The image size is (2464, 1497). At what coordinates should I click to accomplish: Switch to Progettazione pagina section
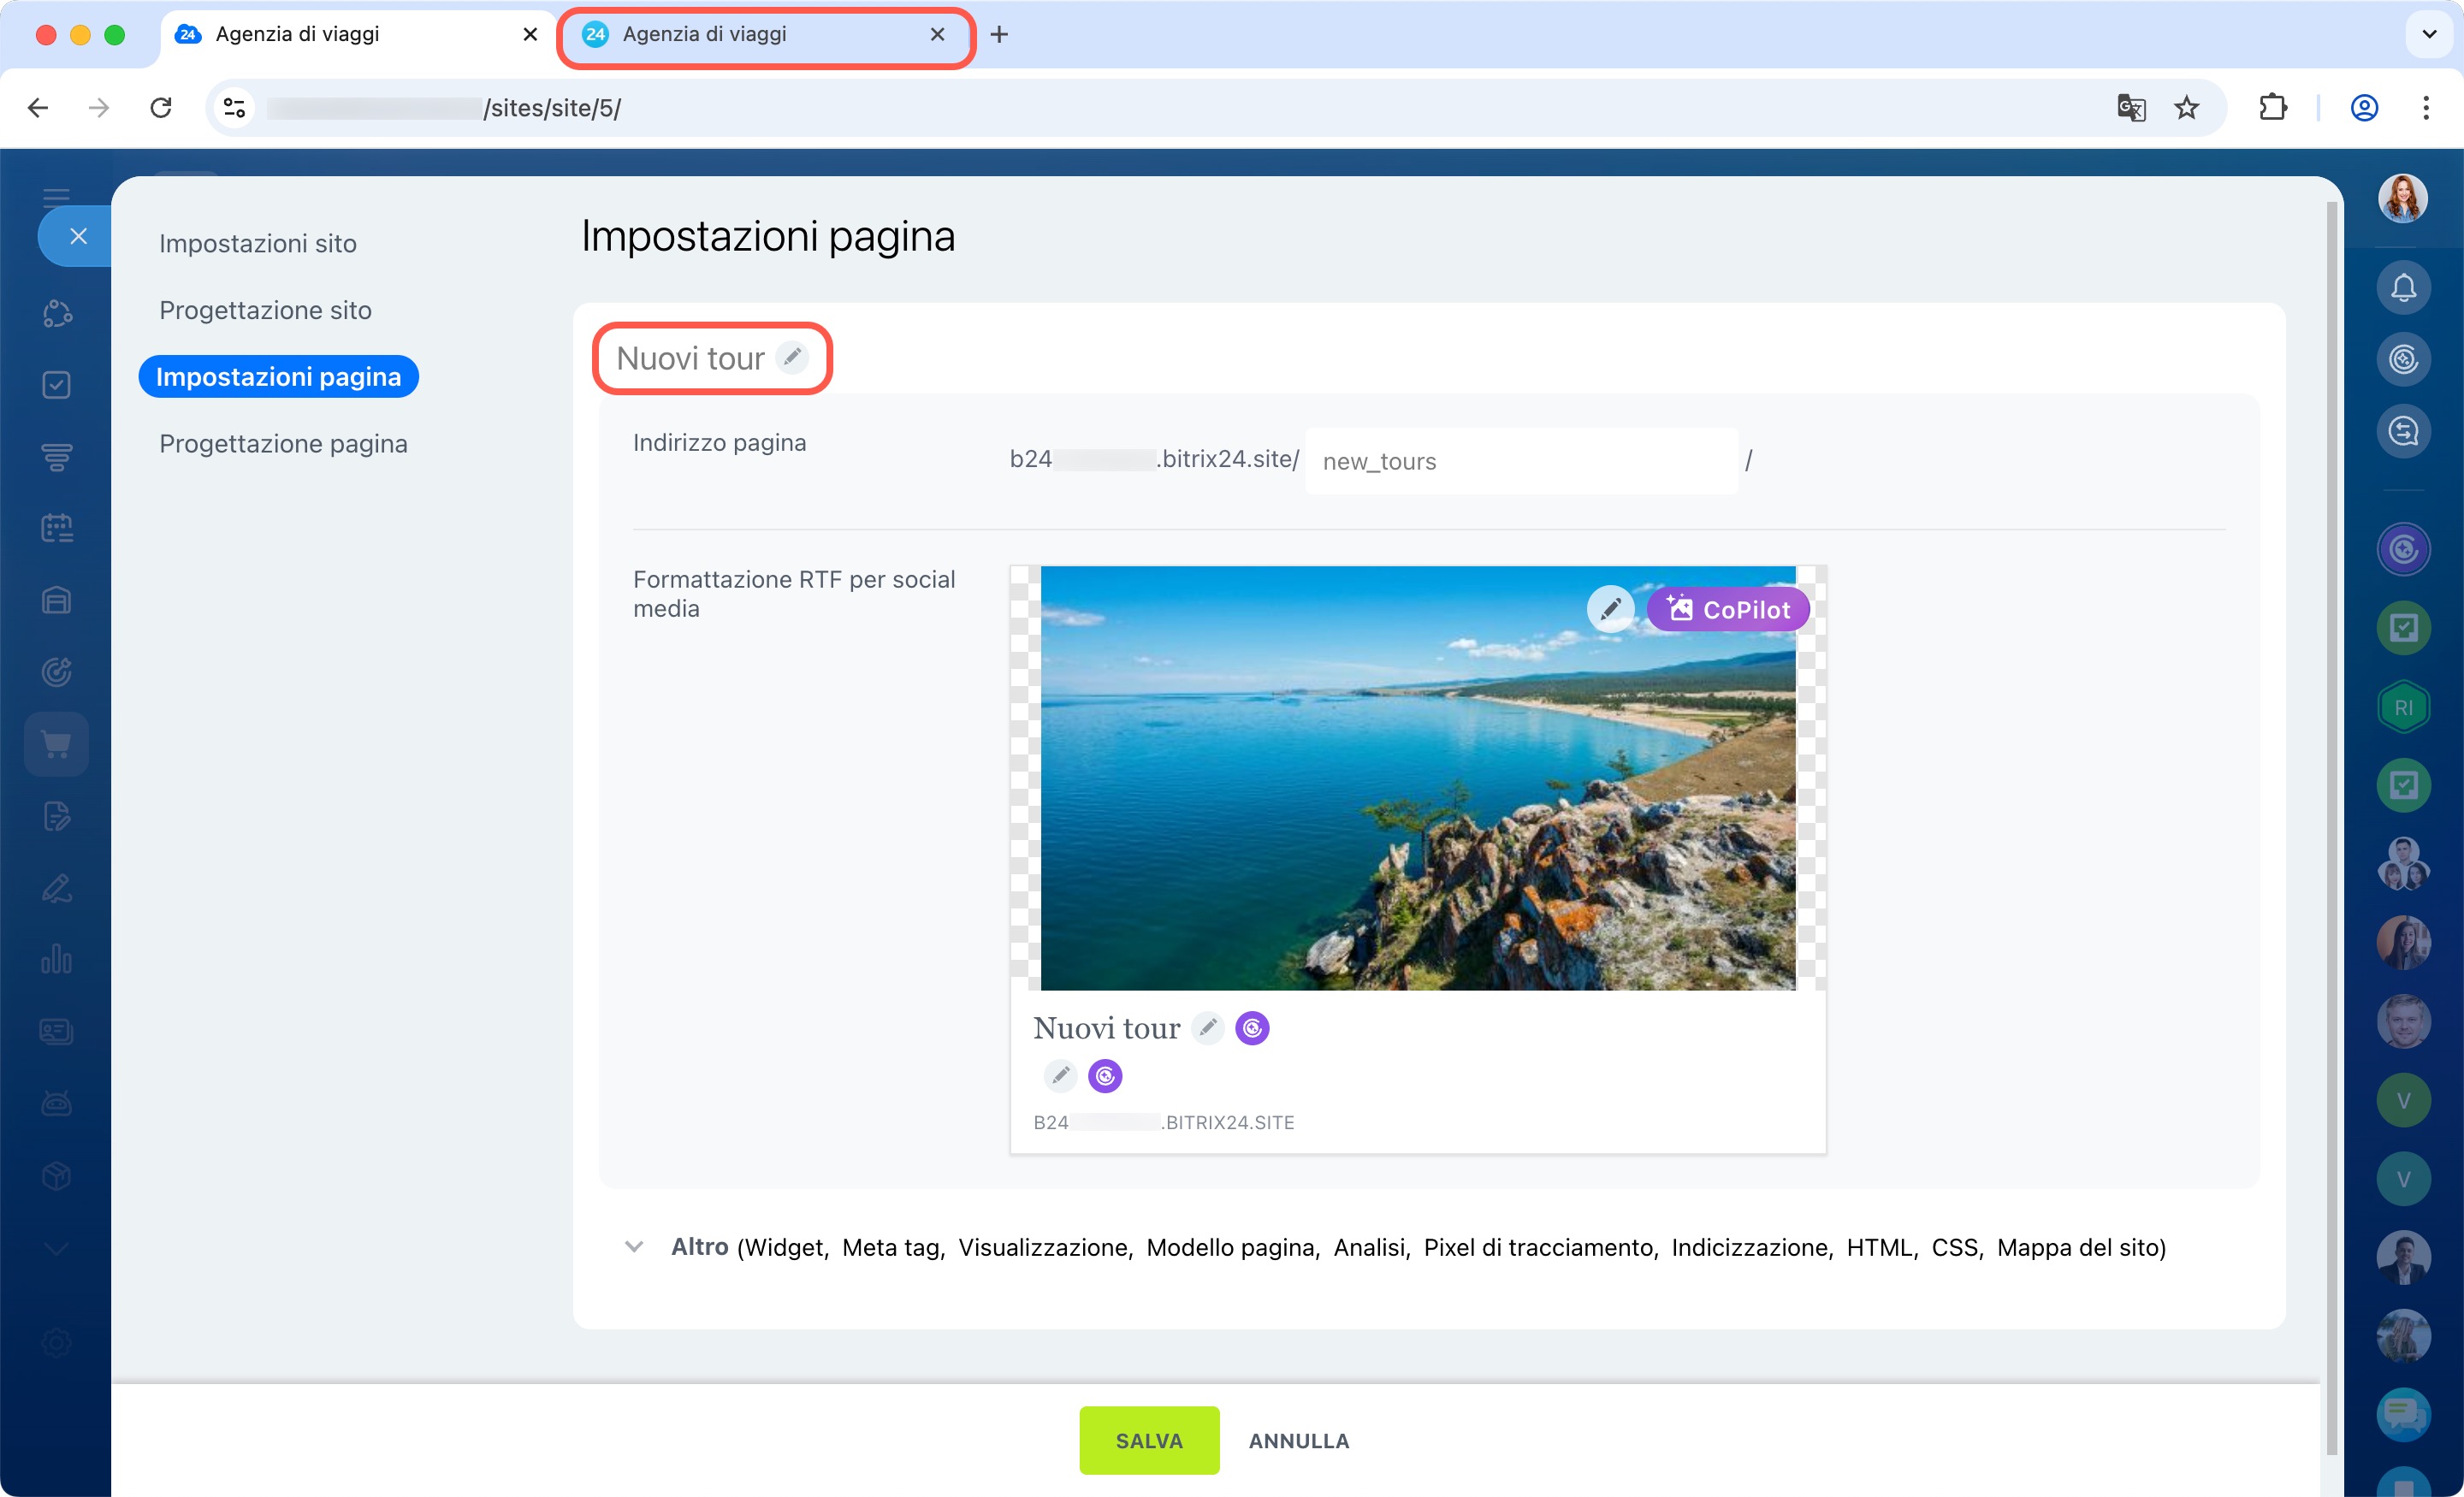pyautogui.click(x=283, y=443)
